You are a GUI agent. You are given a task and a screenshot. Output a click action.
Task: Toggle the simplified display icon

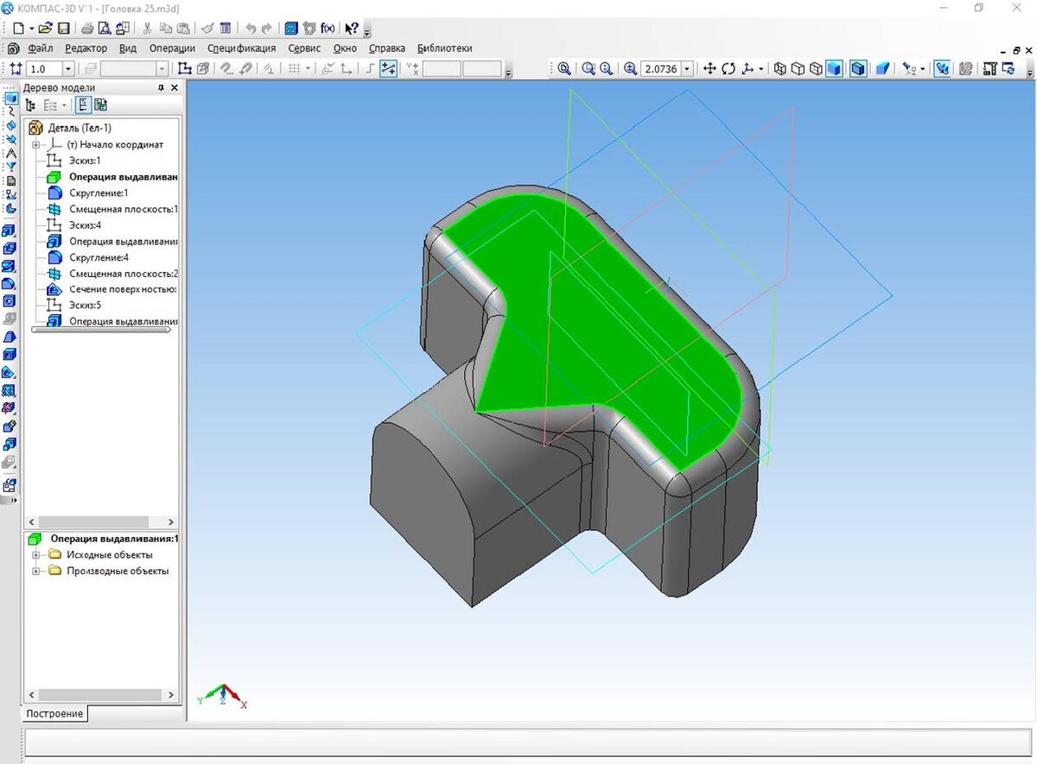point(943,68)
